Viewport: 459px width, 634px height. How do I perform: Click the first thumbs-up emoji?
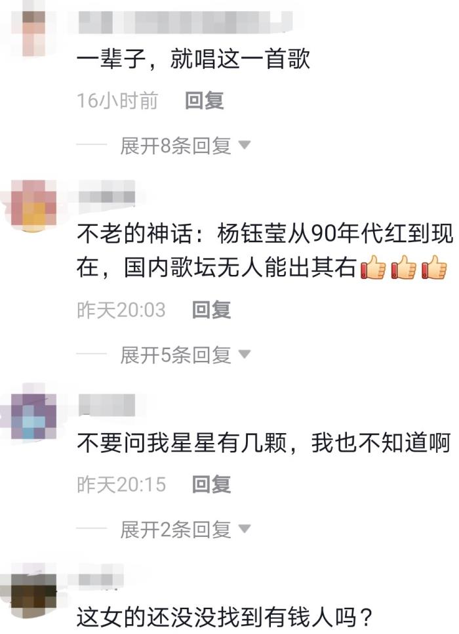click(x=373, y=267)
